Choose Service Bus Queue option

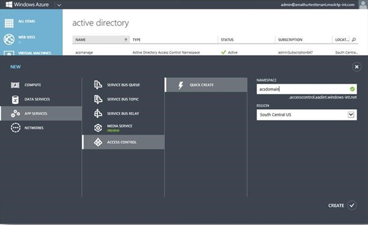(x=123, y=85)
